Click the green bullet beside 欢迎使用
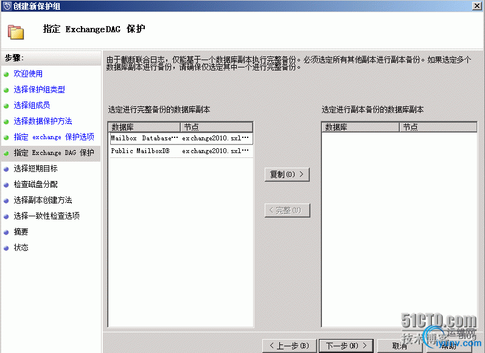 point(6,75)
